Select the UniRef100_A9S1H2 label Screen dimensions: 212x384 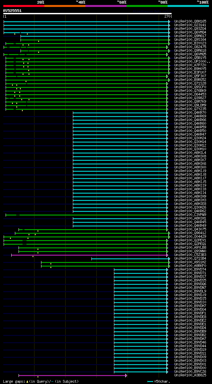[190, 262]
